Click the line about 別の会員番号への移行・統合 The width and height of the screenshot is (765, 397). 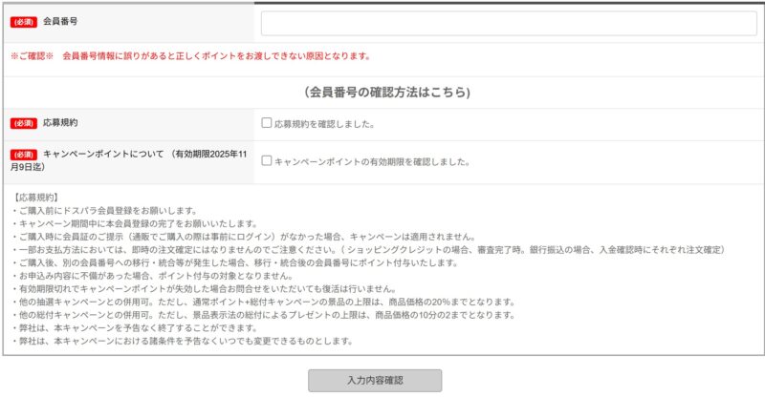(x=235, y=263)
